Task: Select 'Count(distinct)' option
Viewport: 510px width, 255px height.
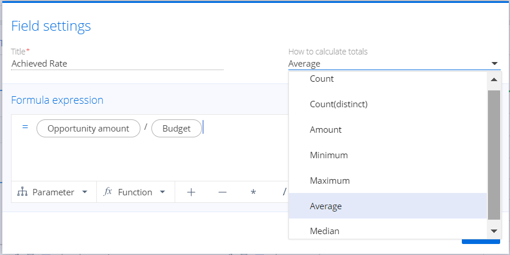Action: (x=388, y=104)
